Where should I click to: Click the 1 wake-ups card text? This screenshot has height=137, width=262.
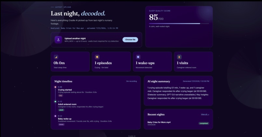145,63
